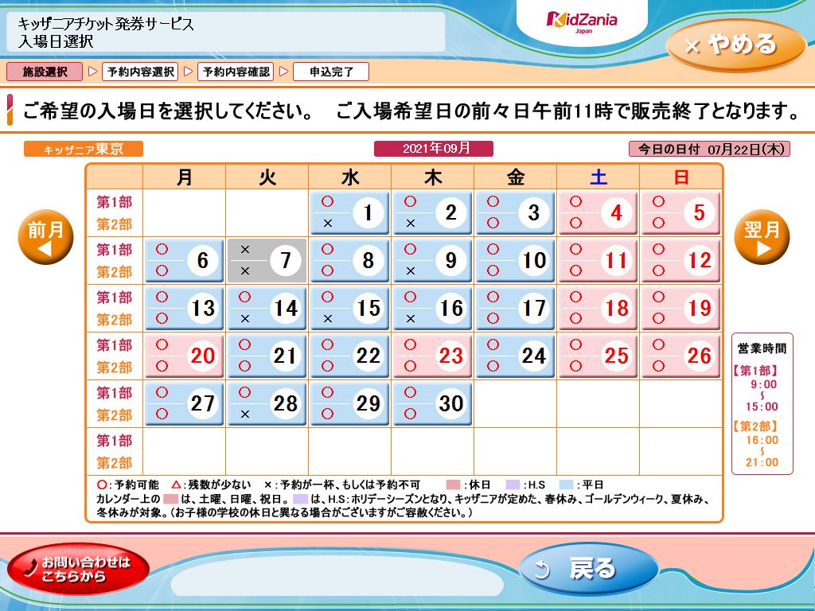Click the 営業時間 business hours heading

pyautogui.click(x=762, y=348)
